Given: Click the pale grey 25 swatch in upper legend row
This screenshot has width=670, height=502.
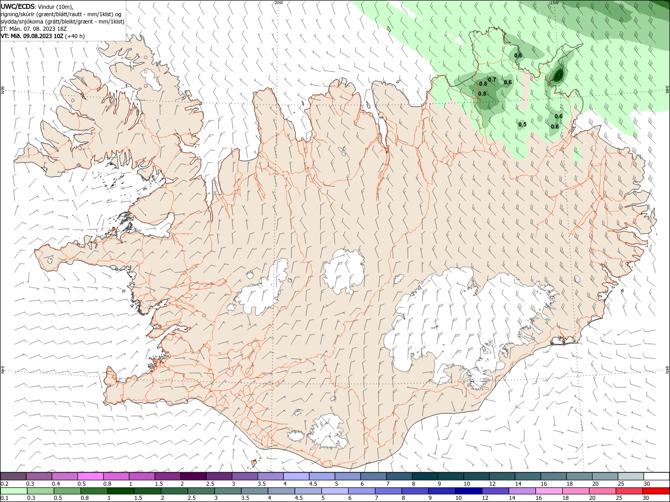Looking at the screenshot, I should tap(631, 476).
